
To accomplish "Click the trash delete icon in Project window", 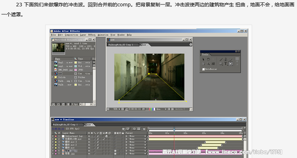I will coord(68,104).
